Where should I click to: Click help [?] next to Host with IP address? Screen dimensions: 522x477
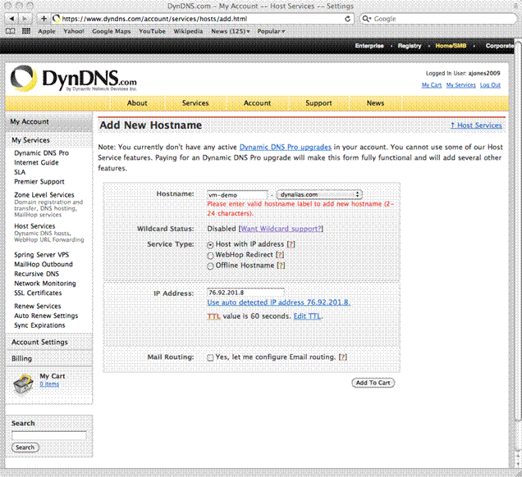[291, 244]
